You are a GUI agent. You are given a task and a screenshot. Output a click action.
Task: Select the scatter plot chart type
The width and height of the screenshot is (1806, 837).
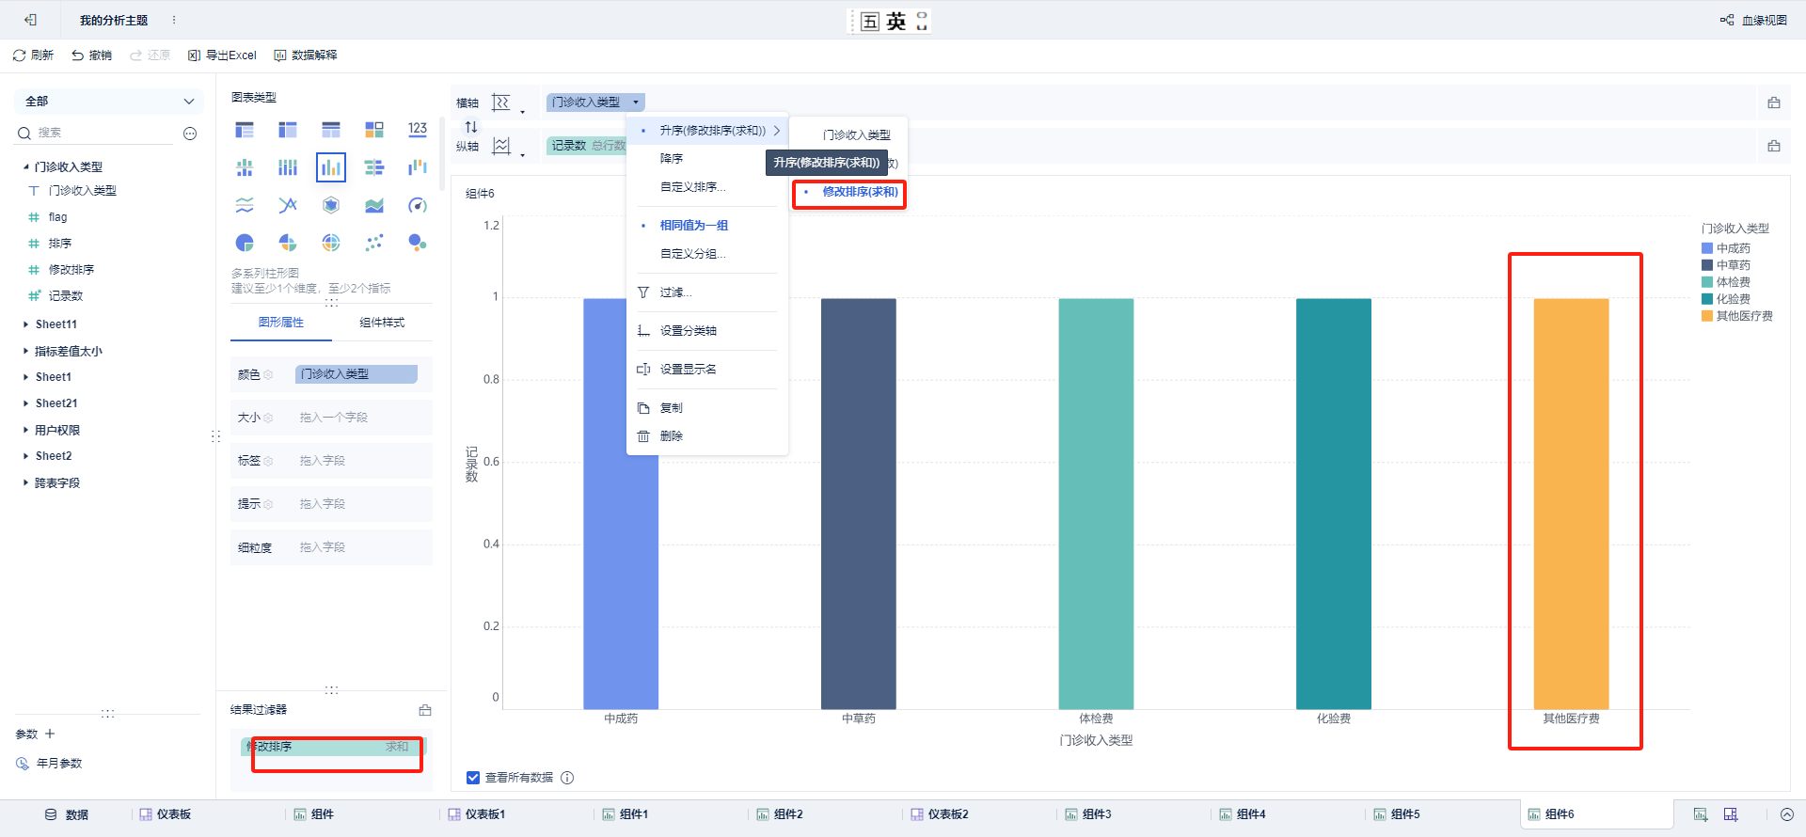[x=374, y=243]
